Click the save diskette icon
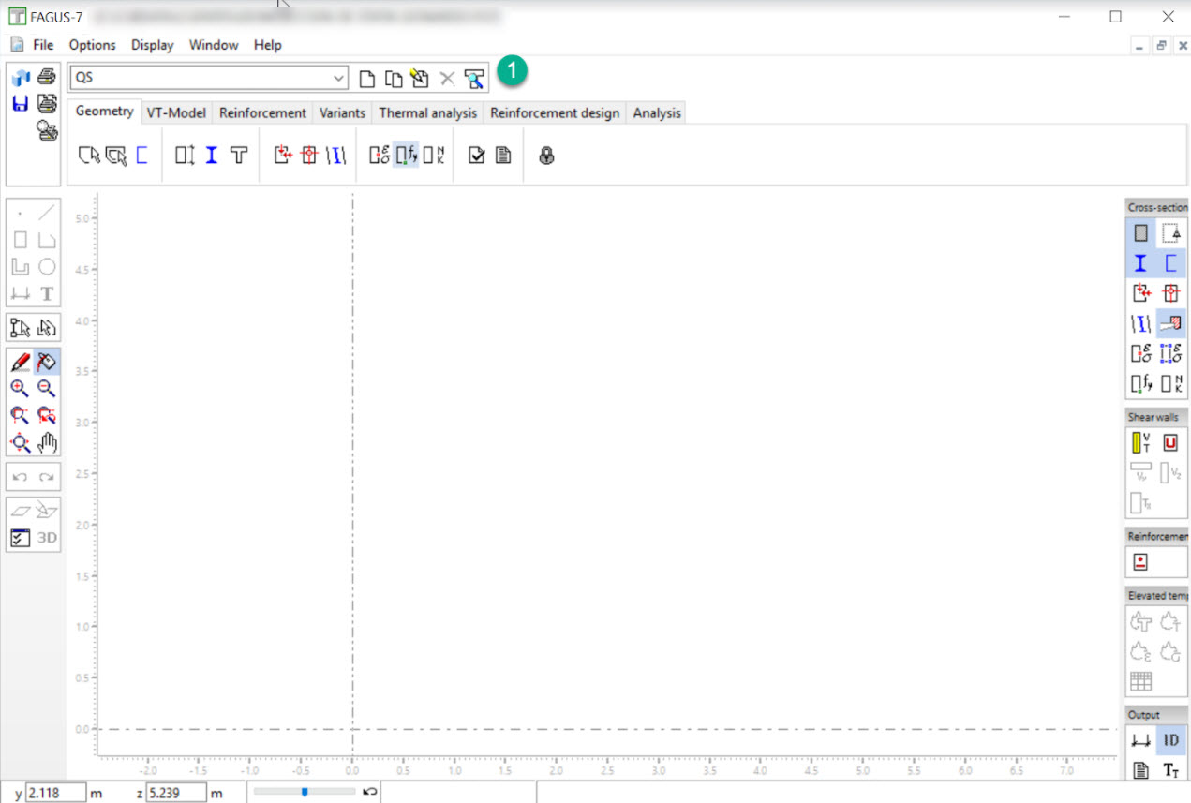This screenshot has height=803, width=1191. [20, 103]
